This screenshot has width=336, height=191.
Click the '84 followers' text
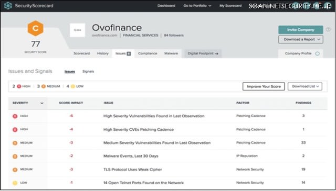click(x=174, y=36)
